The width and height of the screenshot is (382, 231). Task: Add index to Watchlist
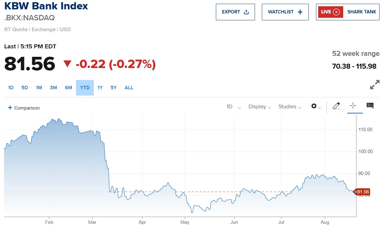click(285, 12)
